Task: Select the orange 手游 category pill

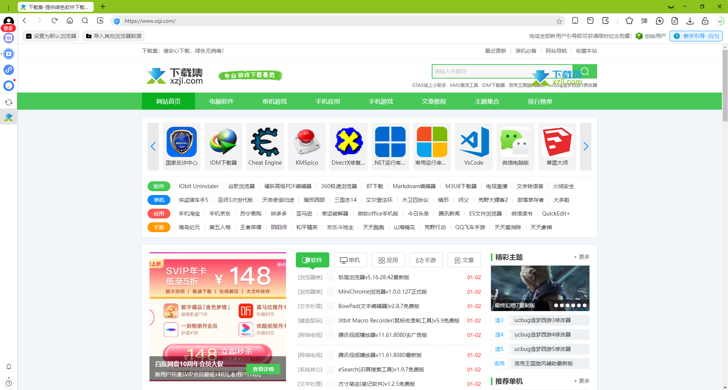Action: [159, 227]
